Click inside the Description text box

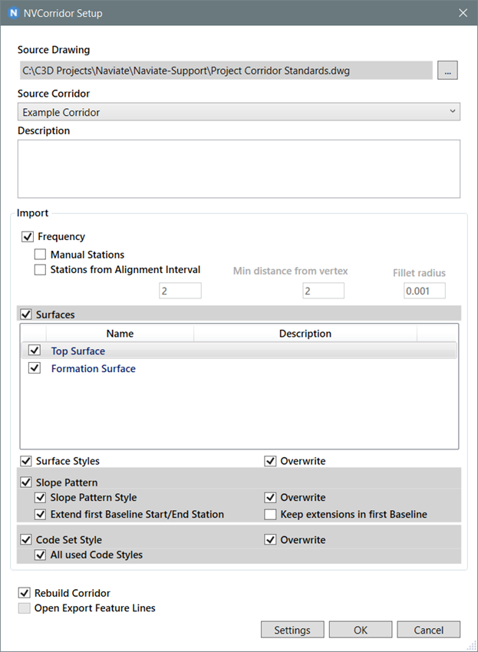pos(239,169)
